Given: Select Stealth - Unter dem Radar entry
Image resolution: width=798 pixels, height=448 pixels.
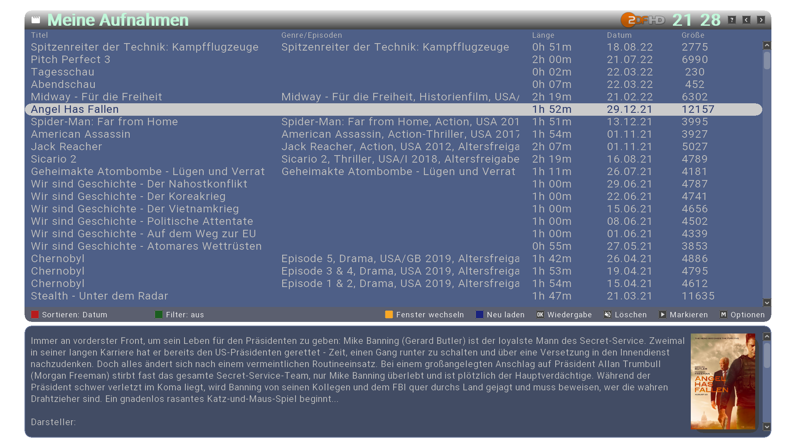Looking at the screenshot, I should (99, 296).
